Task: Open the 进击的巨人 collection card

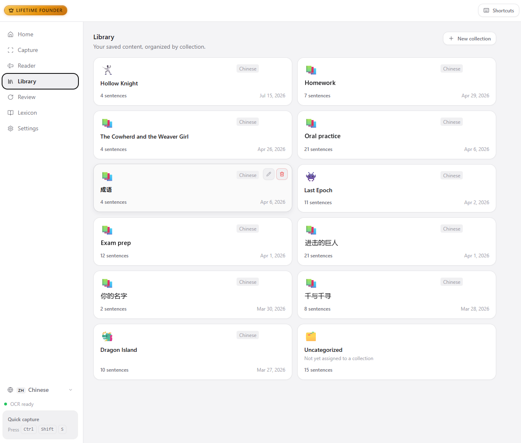Action: tap(397, 241)
